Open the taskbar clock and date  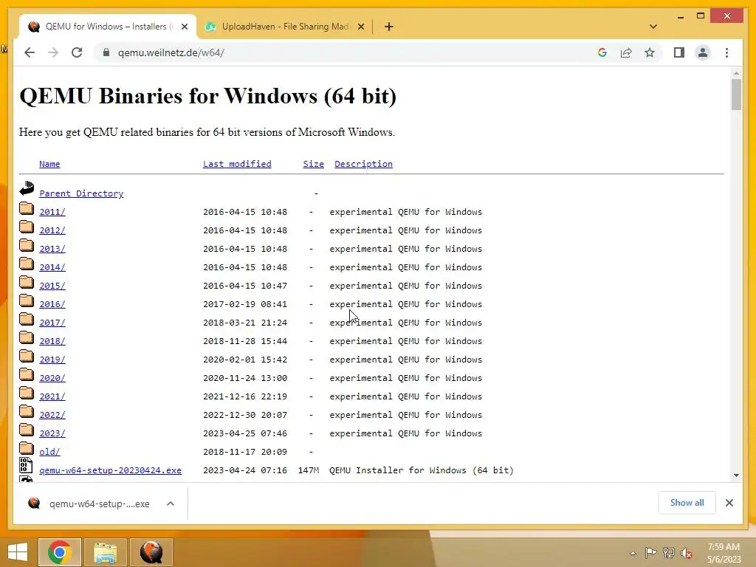724,553
